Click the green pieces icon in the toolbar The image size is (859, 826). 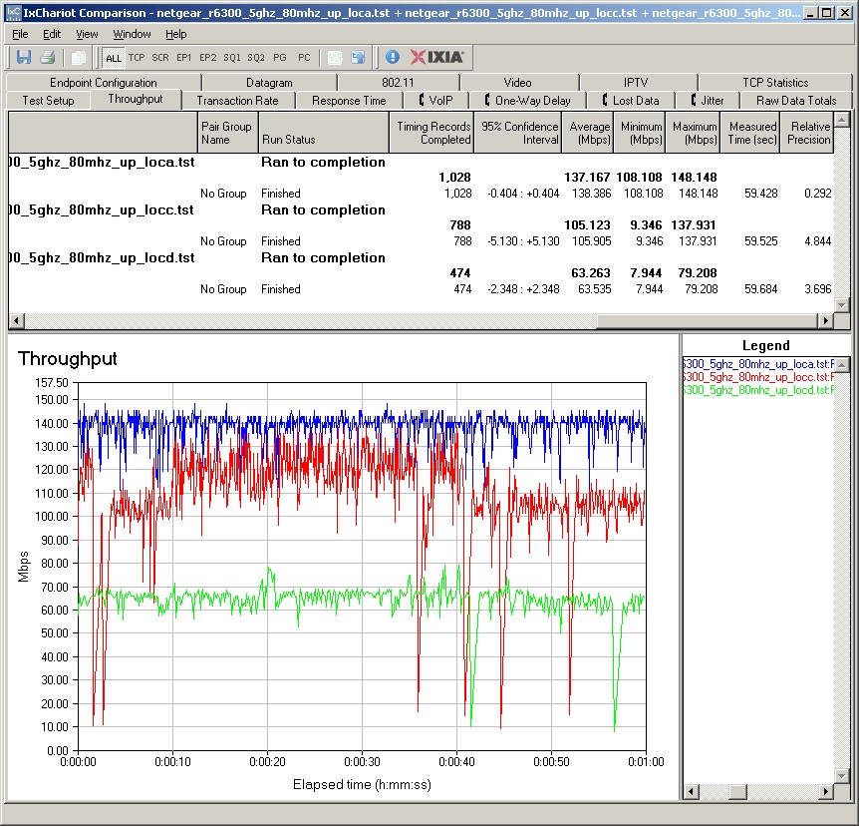tap(335, 57)
